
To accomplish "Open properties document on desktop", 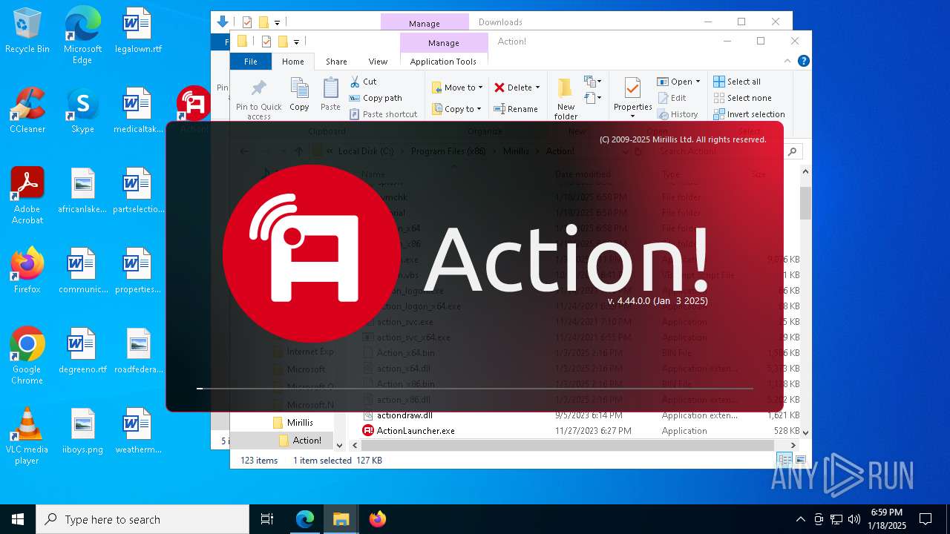I will point(138,271).
